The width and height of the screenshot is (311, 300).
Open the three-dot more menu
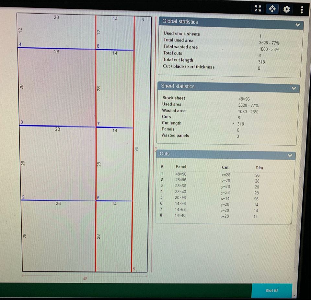(302, 9)
